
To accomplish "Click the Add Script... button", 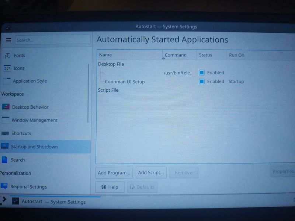I will click(x=151, y=172).
